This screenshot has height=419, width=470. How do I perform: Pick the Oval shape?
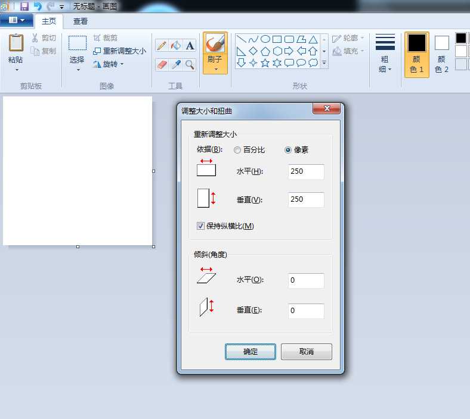click(x=265, y=39)
